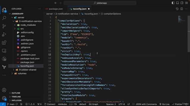Customize layout icon in title bar

point(186,3)
